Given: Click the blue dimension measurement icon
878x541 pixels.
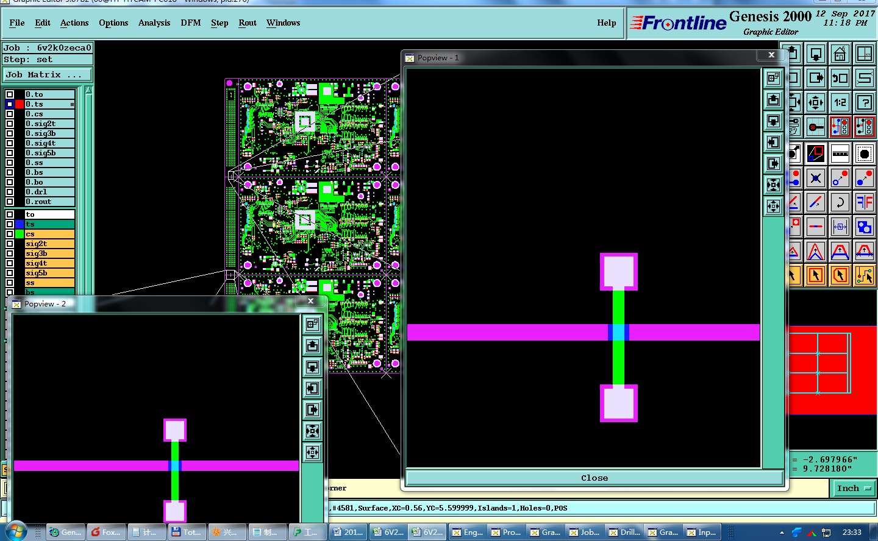Looking at the screenshot, I should 840,227.
